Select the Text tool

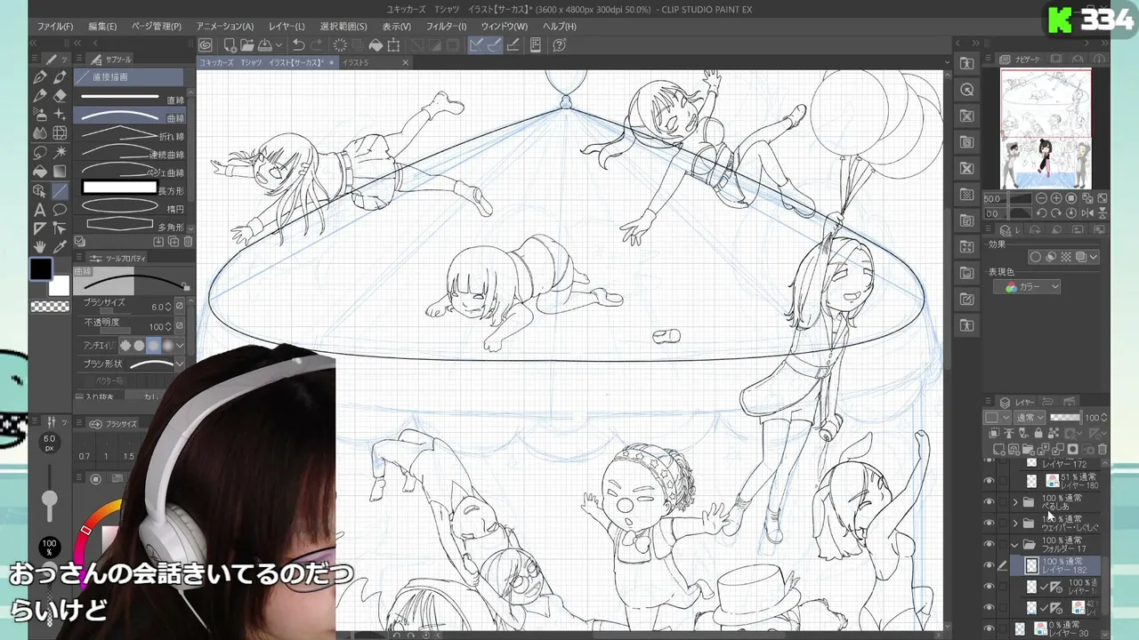click(40, 210)
